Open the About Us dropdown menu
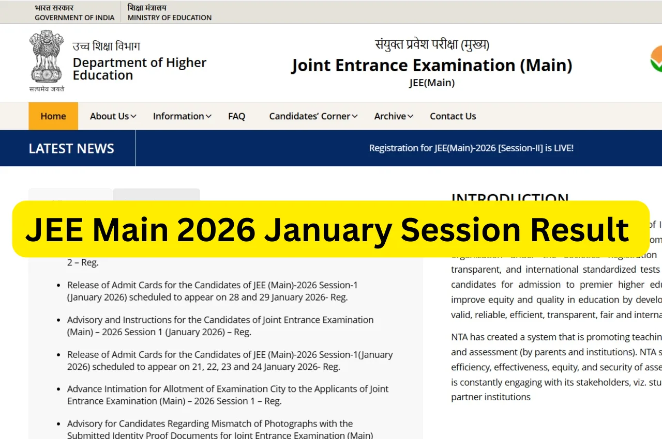 coord(112,116)
